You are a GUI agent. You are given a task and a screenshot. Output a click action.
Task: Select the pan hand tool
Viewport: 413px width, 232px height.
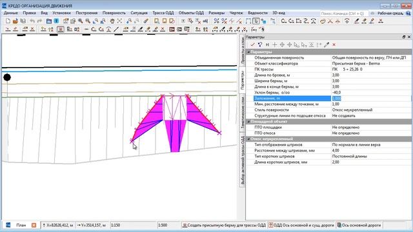(x=112, y=21)
